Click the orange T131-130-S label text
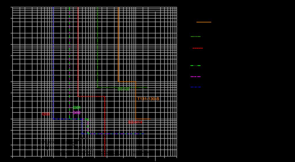The image size is (295, 162). click(148, 99)
